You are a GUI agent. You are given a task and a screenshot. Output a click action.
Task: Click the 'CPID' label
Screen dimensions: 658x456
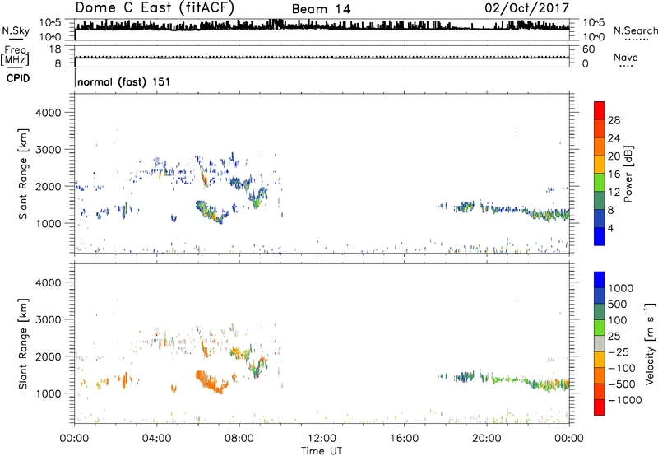pyautogui.click(x=18, y=78)
